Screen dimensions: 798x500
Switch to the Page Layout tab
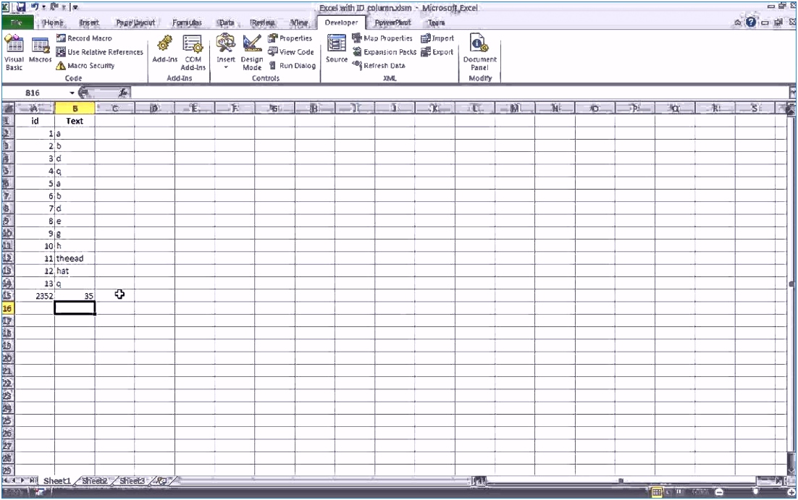point(135,23)
